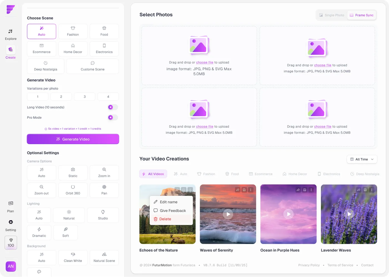Image resolution: width=389 pixels, height=277 pixels.
Task: Open the Home Decor videos tab
Action: 295,174
